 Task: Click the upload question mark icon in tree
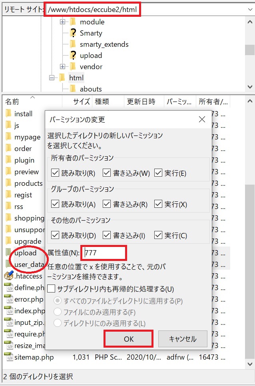click(73, 56)
